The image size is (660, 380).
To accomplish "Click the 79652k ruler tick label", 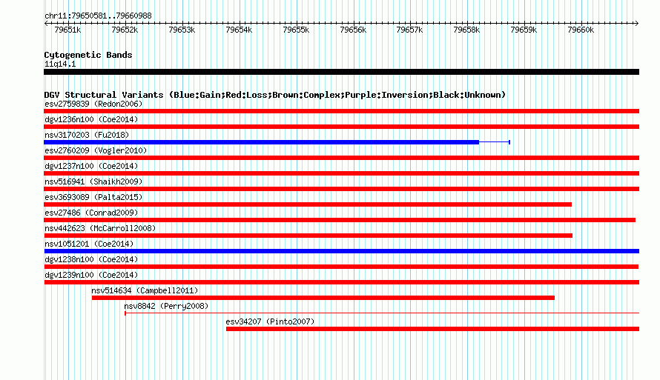I will pyautogui.click(x=125, y=30).
